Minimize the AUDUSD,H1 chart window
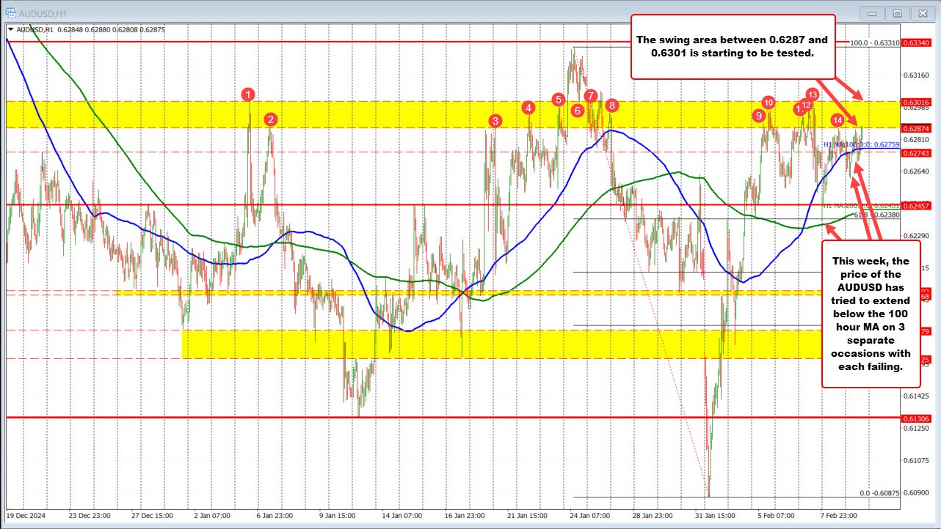This screenshot has height=529, width=941. click(873, 12)
